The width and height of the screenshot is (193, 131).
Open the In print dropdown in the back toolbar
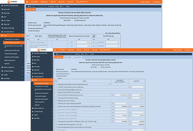(x=62, y=6)
